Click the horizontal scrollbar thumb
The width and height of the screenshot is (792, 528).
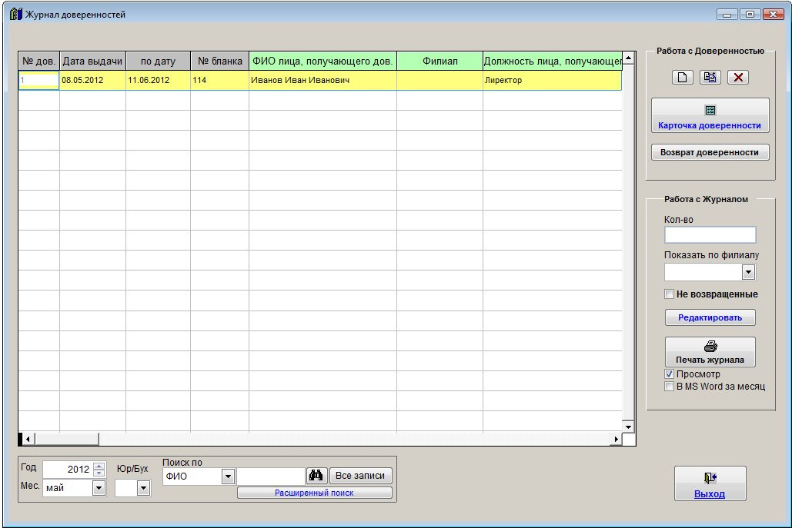click(x=67, y=440)
